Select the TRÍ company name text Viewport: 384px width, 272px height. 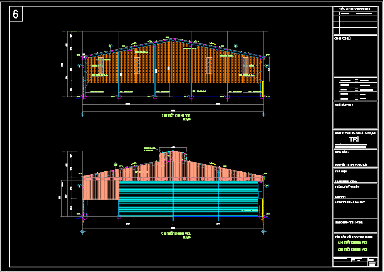354,139
